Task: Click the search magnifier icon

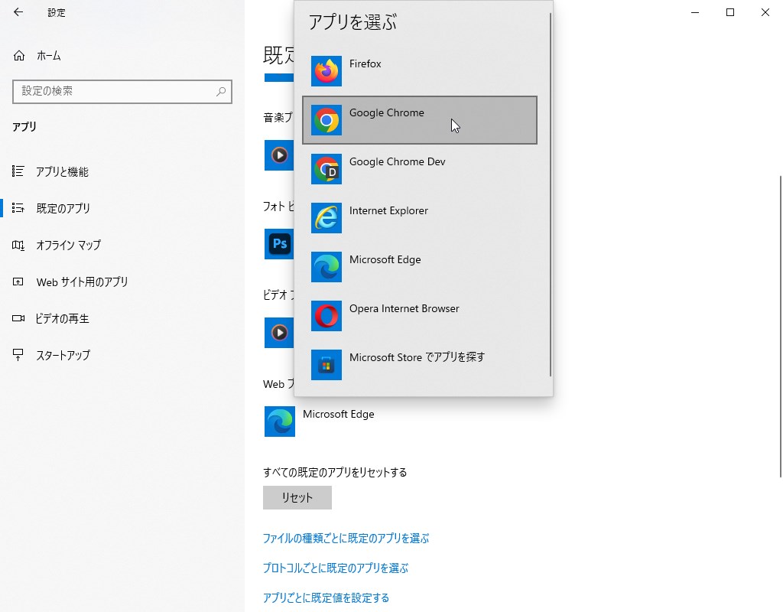Action: point(221,92)
